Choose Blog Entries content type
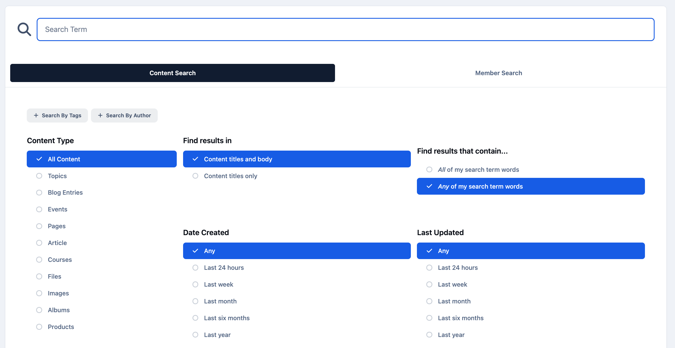The image size is (675, 348). click(102, 192)
